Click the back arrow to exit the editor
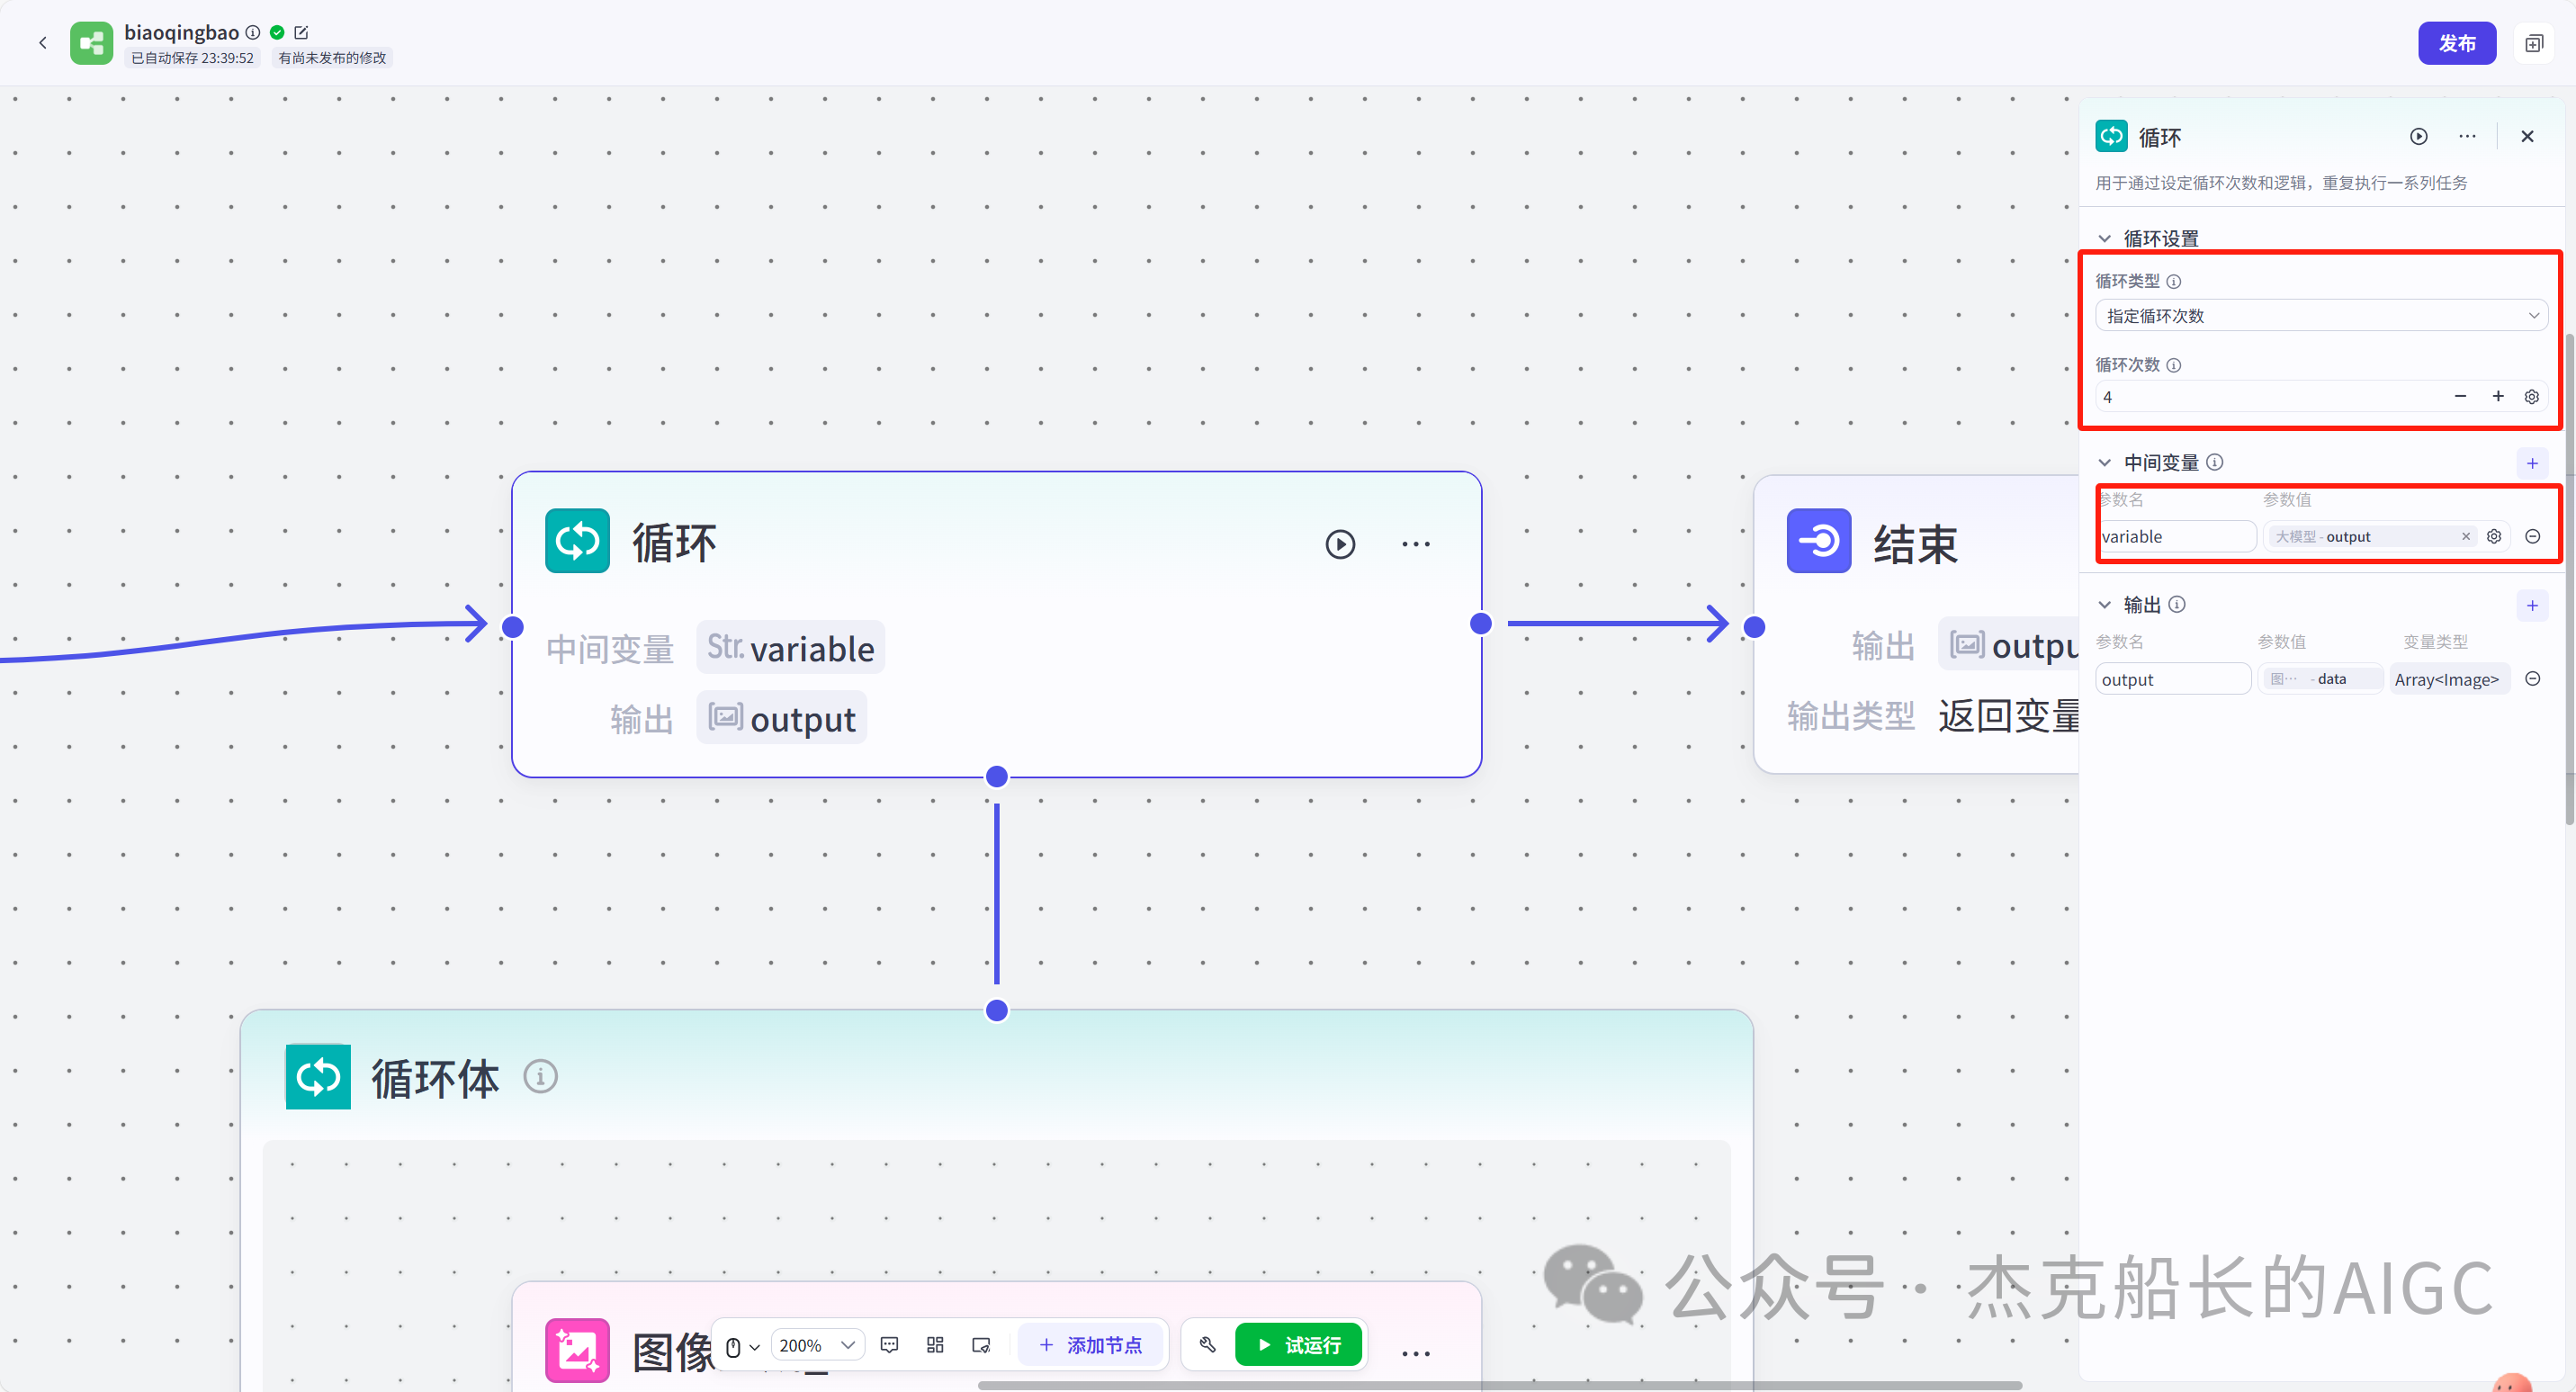2576x1392 pixels. pos(43,42)
